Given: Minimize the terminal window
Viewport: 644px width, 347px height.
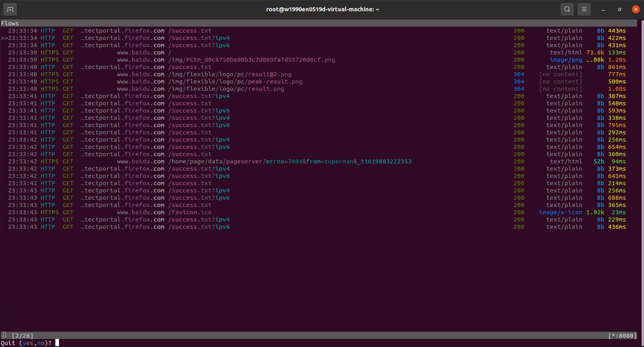Looking at the screenshot, I should click(604, 9).
